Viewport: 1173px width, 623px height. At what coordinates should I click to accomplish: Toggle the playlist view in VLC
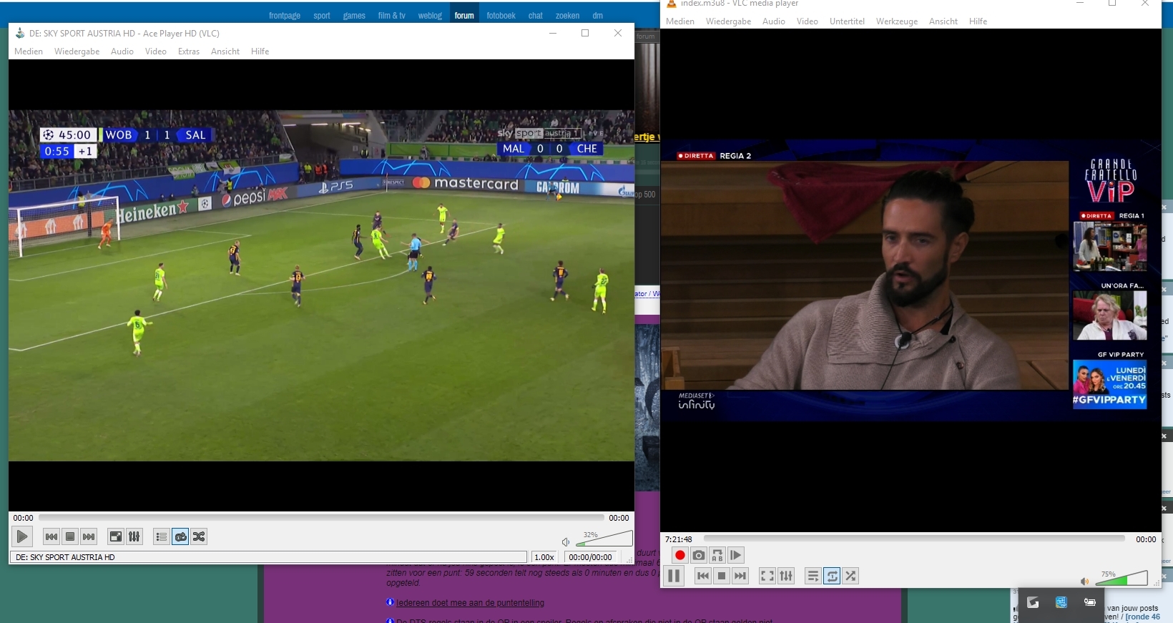pyautogui.click(x=813, y=576)
